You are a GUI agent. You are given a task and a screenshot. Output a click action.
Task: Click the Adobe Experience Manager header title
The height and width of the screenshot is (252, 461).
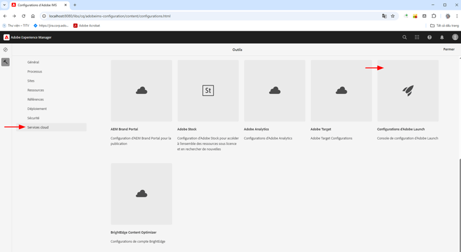31,37
